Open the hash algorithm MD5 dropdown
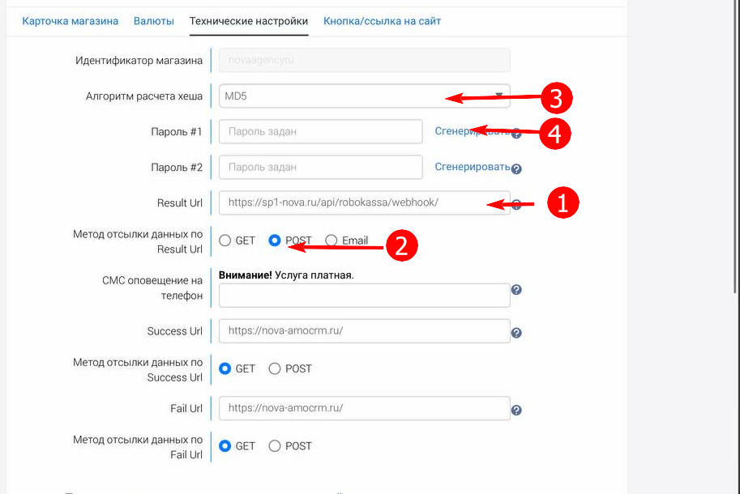This screenshot has width=740, height=494. (364, 96)
